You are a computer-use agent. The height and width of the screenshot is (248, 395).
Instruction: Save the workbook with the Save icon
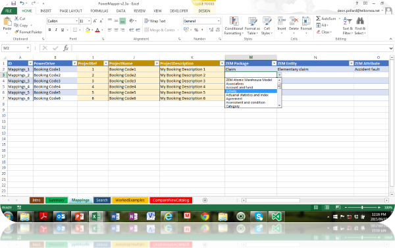(13, 3)
